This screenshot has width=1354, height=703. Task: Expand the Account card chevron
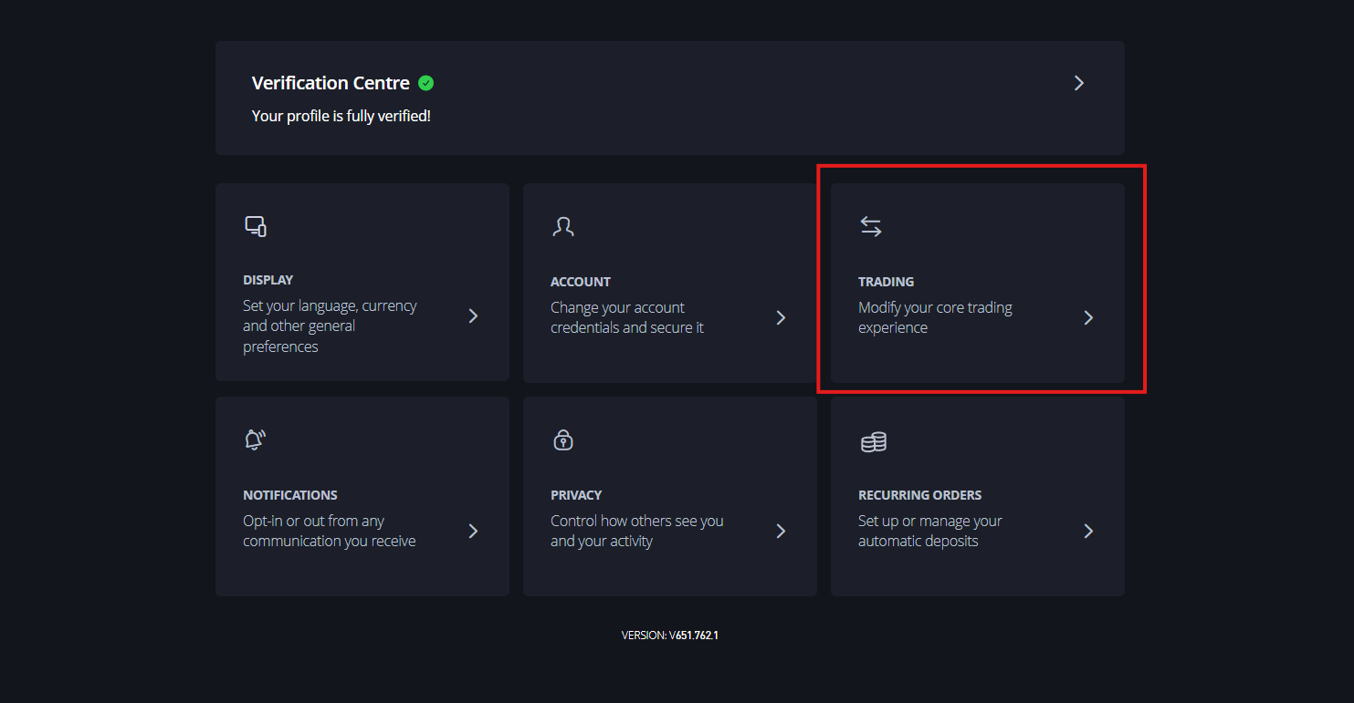[781, 317]
